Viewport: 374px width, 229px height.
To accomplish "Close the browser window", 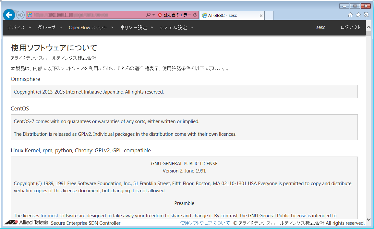I will click(366, 6).
